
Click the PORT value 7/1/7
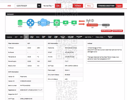(x=67, y=61)
